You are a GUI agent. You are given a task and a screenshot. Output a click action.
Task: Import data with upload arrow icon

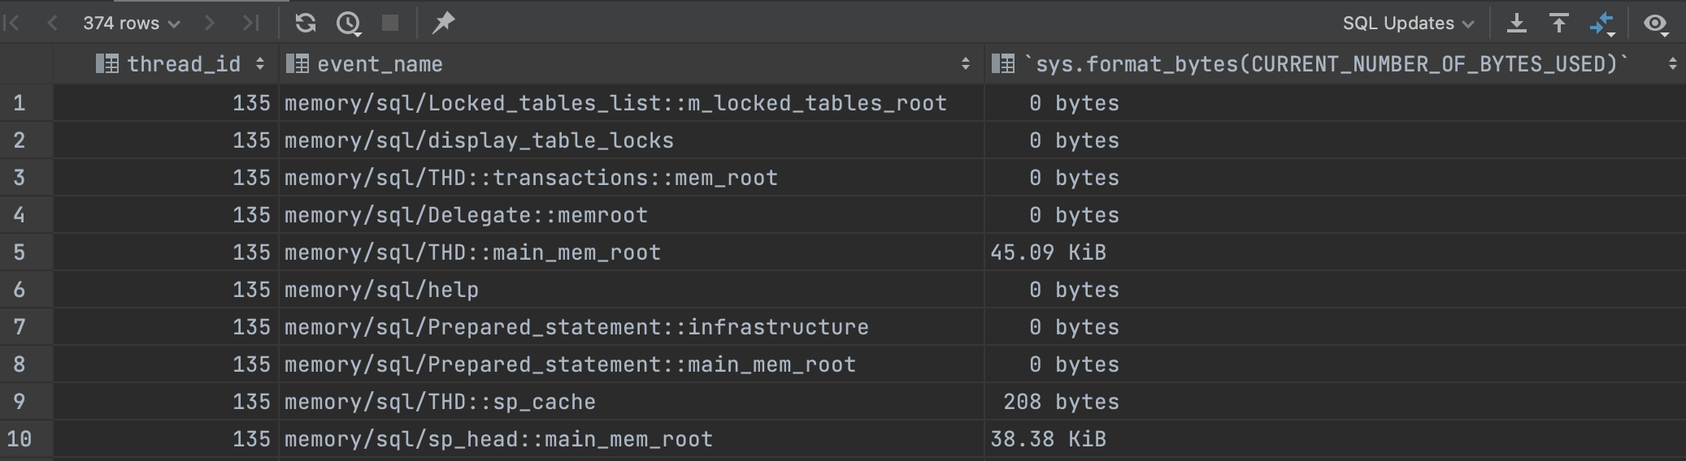click(x=1559, y=24)
